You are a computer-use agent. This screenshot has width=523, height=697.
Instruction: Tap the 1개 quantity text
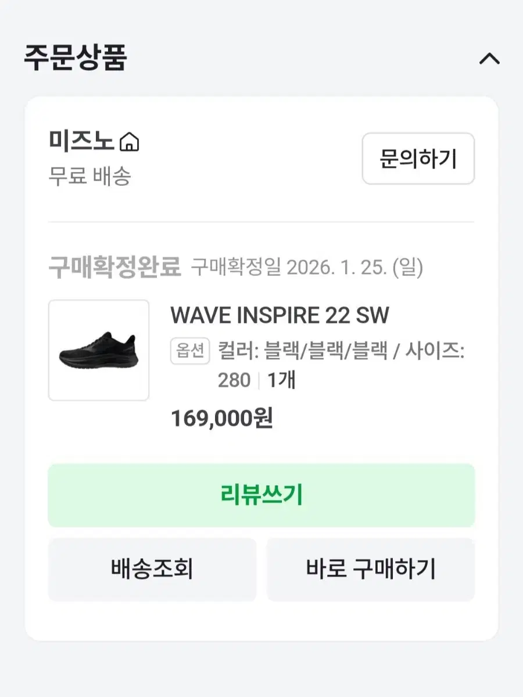(x=282, y=380)
